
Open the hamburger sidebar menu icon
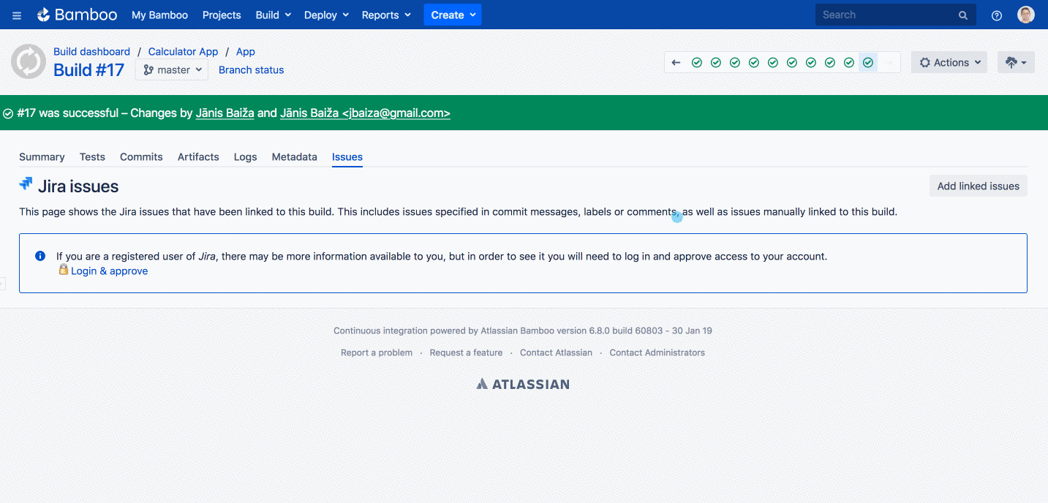coord(17,15)
